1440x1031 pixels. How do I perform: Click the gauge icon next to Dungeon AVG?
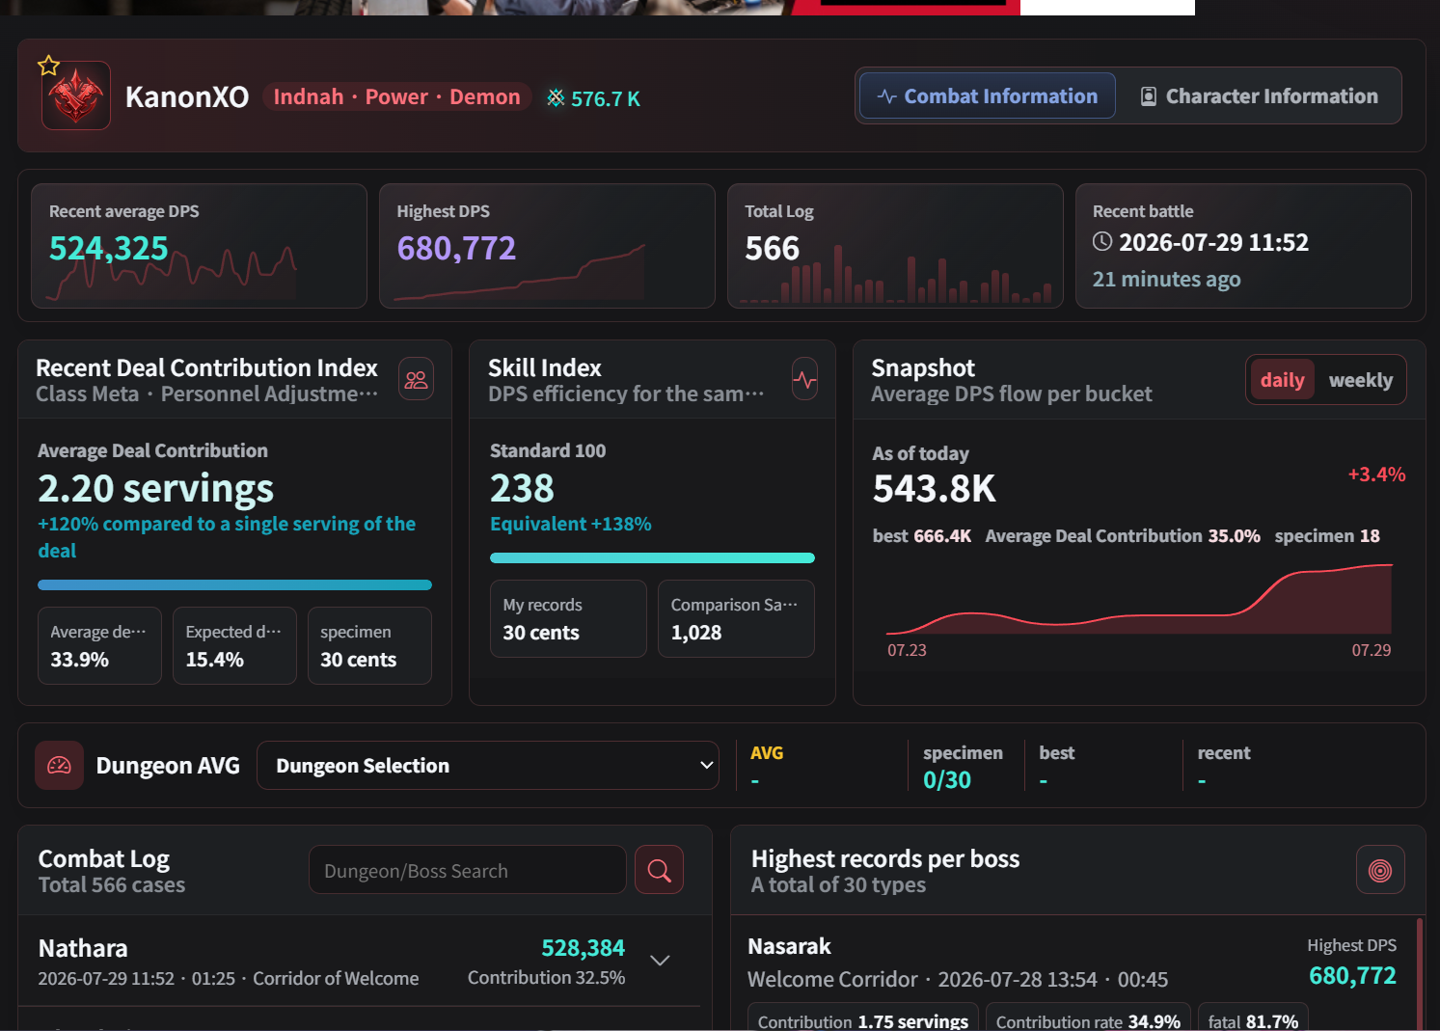click(x=59, y=766)
